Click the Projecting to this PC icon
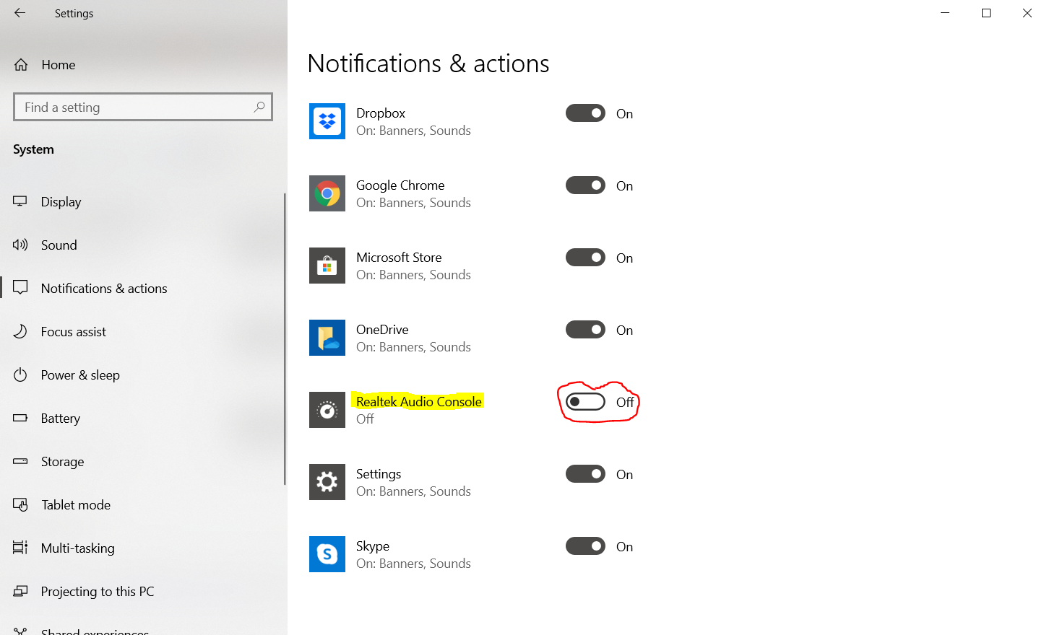The width and height of the screenshot is (1044, 635). coord(20,591)
